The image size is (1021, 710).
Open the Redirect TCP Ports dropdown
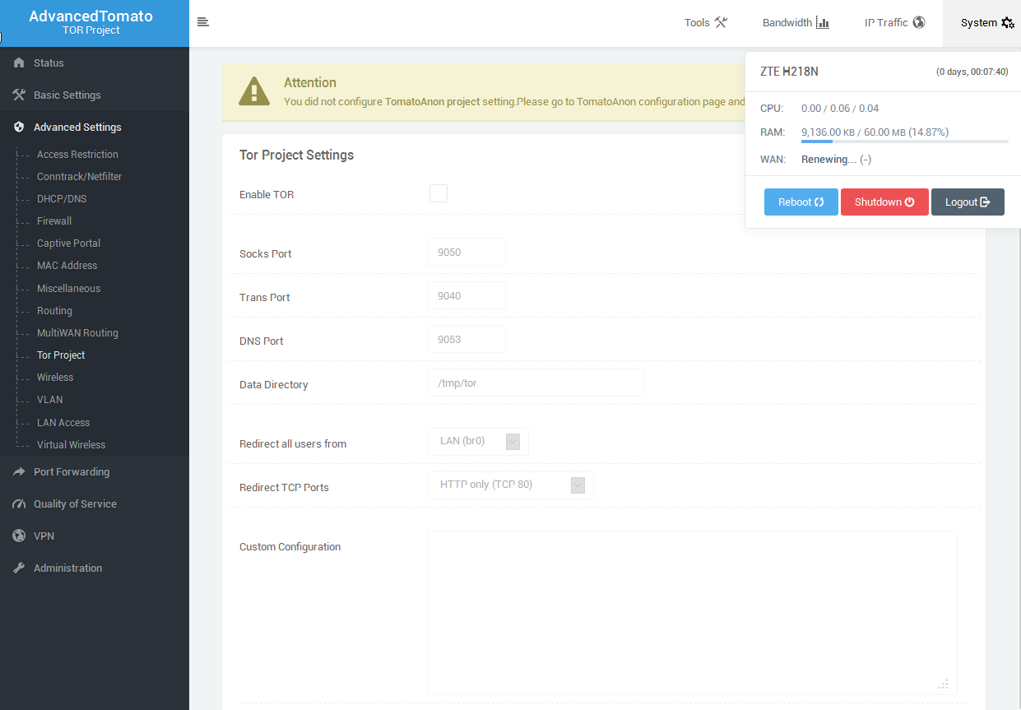click(510, 485)
